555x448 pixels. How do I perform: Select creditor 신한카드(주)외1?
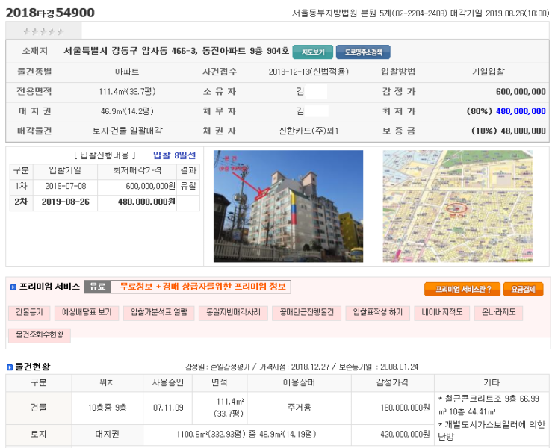pyautogui.click(x=308, y=131)
